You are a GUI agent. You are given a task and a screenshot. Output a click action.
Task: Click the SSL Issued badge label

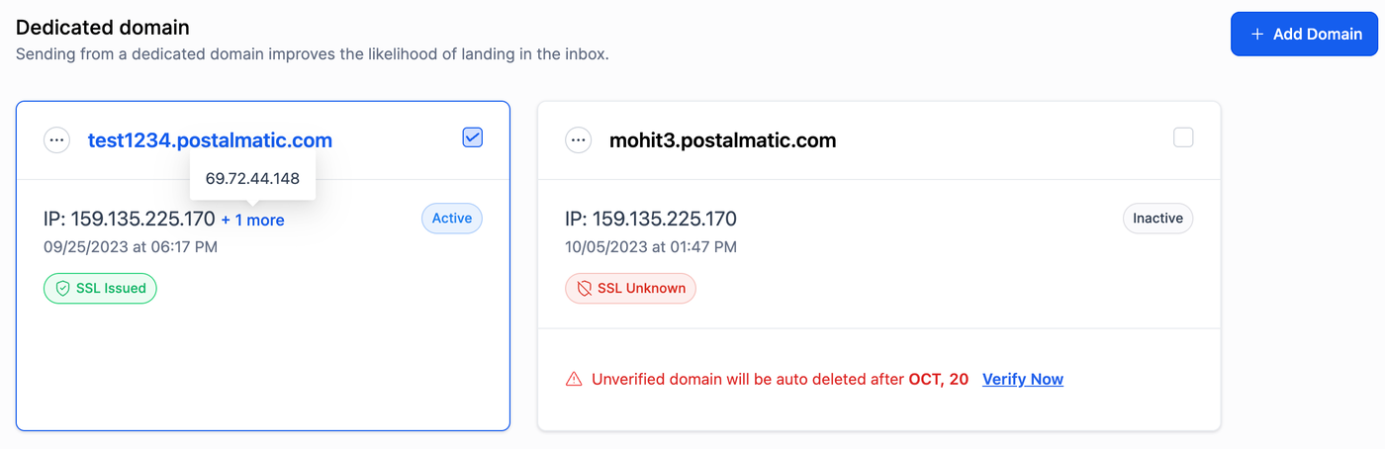[x=111, y=289]
